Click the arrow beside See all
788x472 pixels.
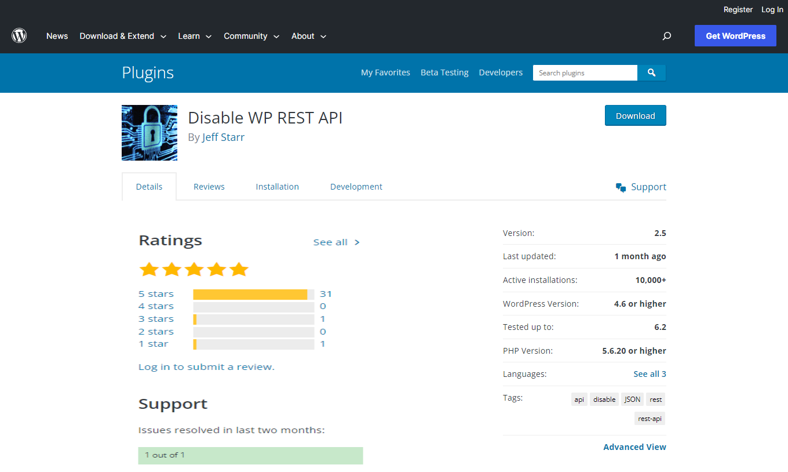(x=357, y=242)
